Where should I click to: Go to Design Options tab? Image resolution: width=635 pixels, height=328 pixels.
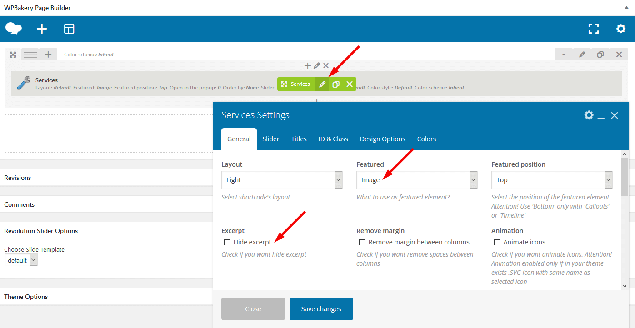tap(383, 139)
